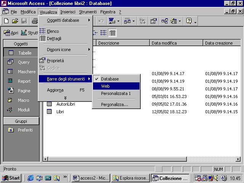Open the Inserisci menu

coord(68,12)
